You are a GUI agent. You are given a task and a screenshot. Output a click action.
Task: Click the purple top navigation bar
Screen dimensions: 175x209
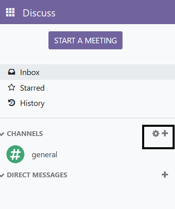point(115,12)
